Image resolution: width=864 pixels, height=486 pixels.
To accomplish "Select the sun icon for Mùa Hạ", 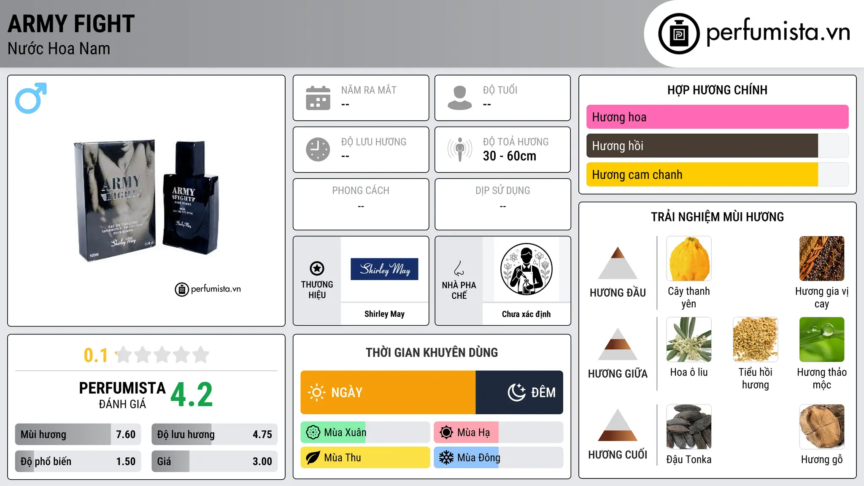I will click(446, 432).
